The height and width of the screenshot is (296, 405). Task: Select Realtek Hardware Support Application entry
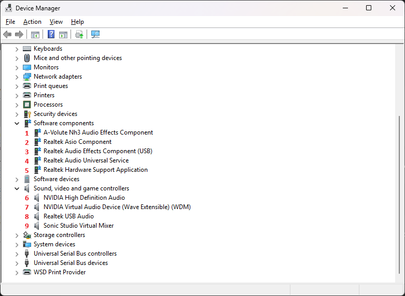tap(95, 169)
